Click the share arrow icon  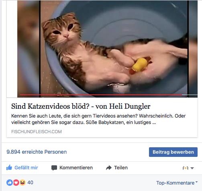(109, 168)
